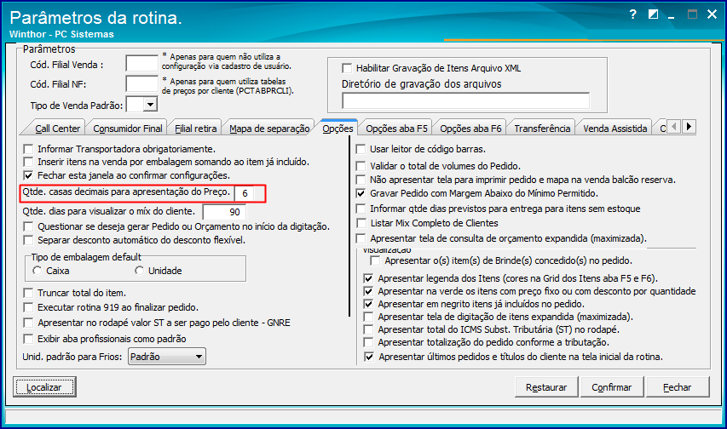727x429 pixels.
Task: Open Unid. padrão para Frios dropdown
Action: pyautogui.click(x=166, y=357)
